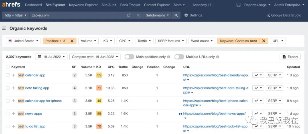Open the Word count filter dropdown
308x134 pixels.
click(202, 41)
